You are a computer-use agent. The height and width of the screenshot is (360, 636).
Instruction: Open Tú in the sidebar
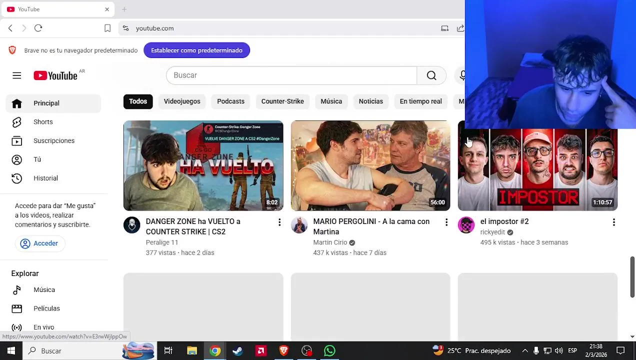[x=53, y=159]
